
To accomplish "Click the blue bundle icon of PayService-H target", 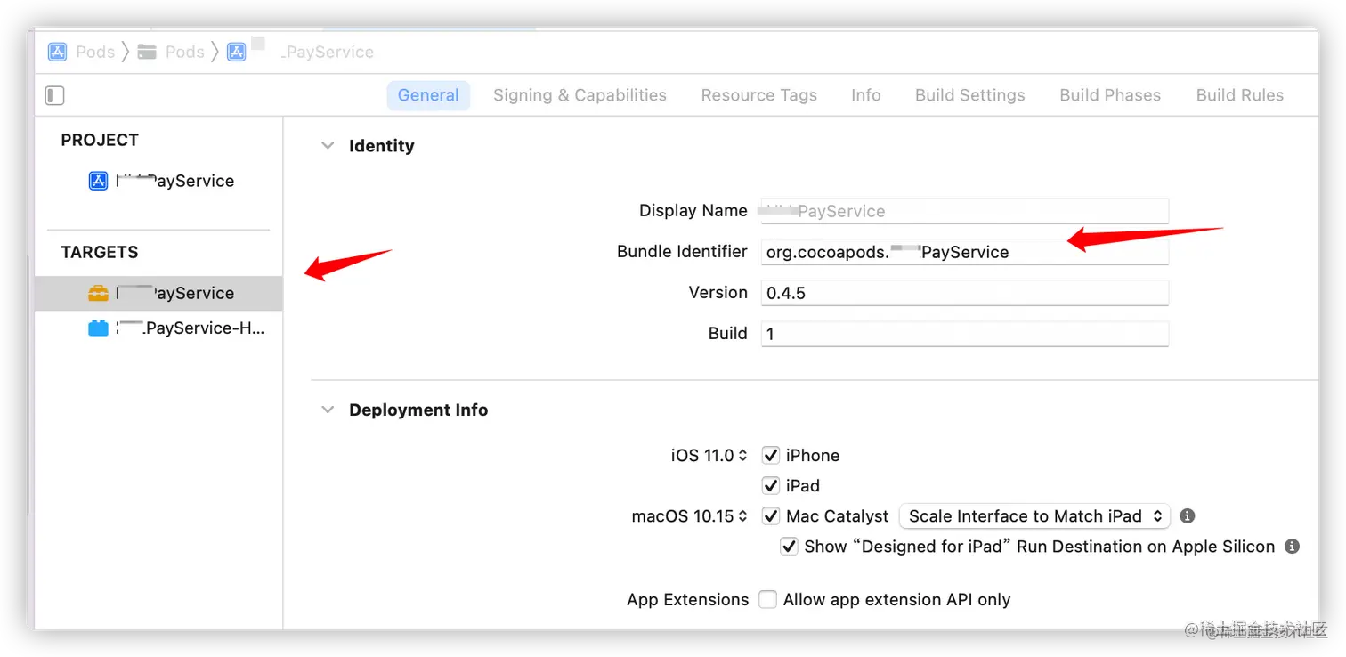I will click(98, 328).
